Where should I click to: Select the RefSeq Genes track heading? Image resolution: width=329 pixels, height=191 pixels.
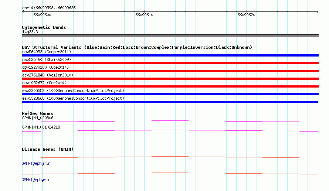[37, 113]
